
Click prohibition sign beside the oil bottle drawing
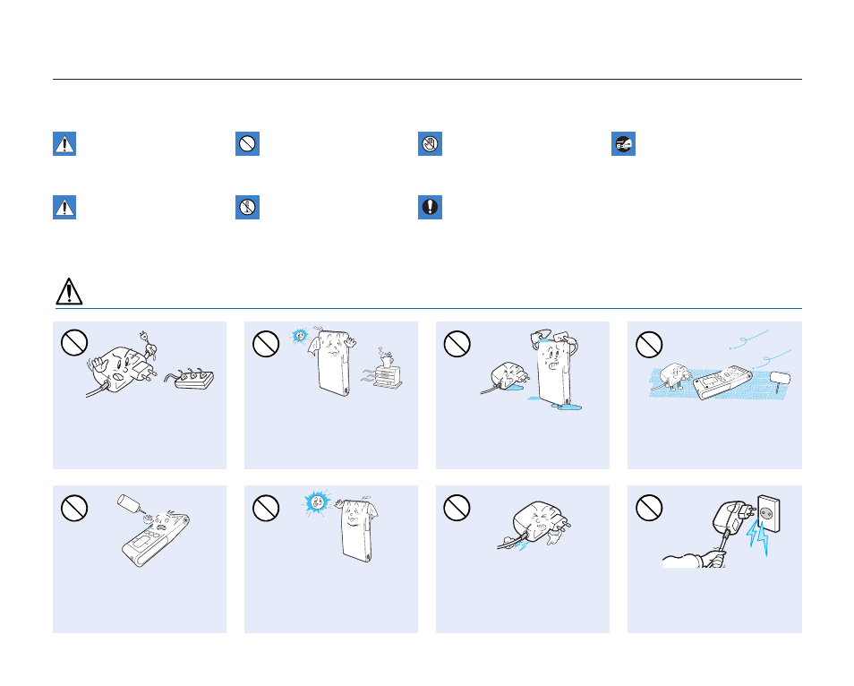[x=74, y=508]
